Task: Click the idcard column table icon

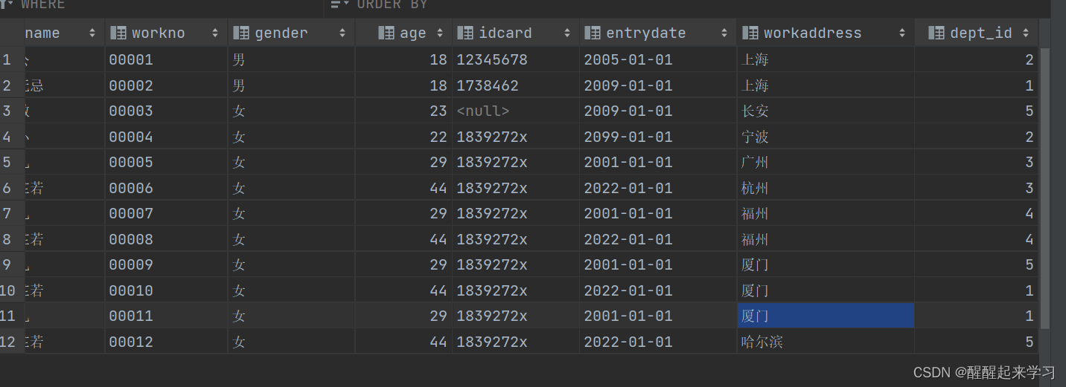Action: click(465, 33)
